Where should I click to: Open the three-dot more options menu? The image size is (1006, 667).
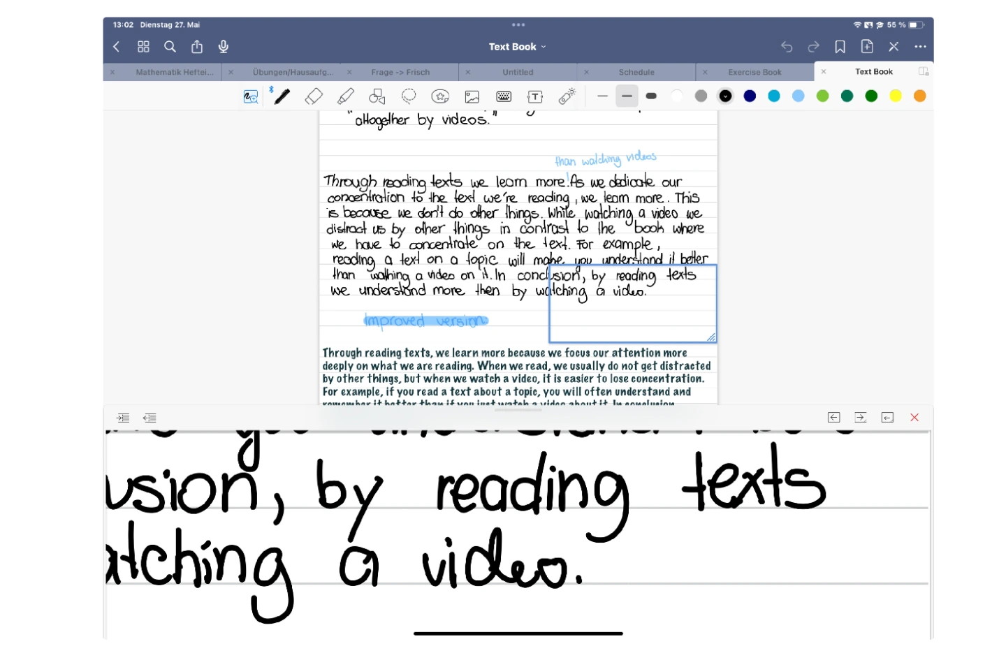click(x=920, y=47)
